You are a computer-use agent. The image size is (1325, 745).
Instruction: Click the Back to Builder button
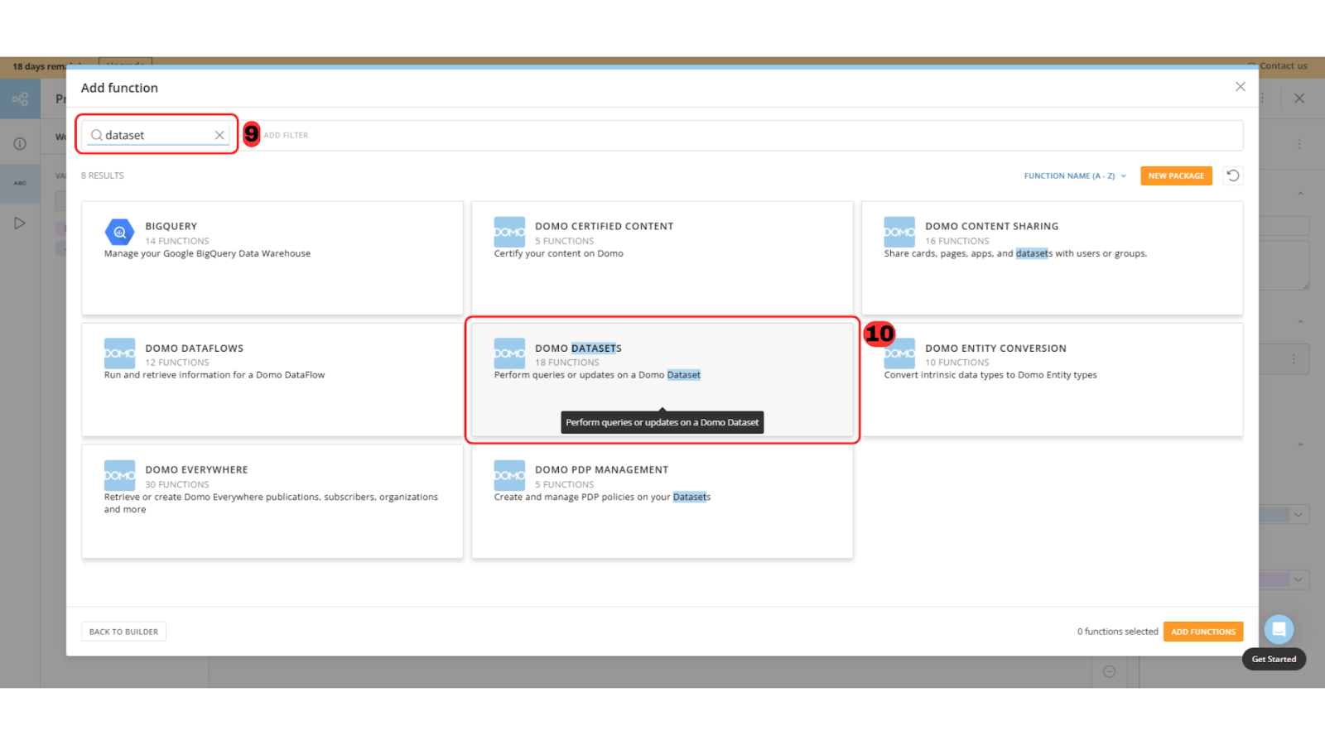[x=123, y=632]
